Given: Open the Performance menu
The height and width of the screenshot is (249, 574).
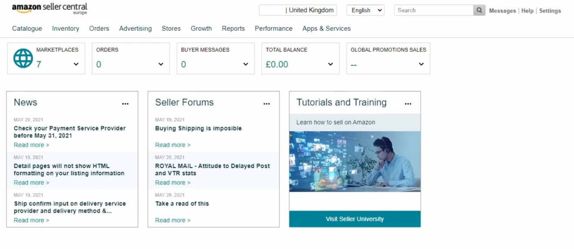Looking at the screenshot, I should [x=274, y=28].
